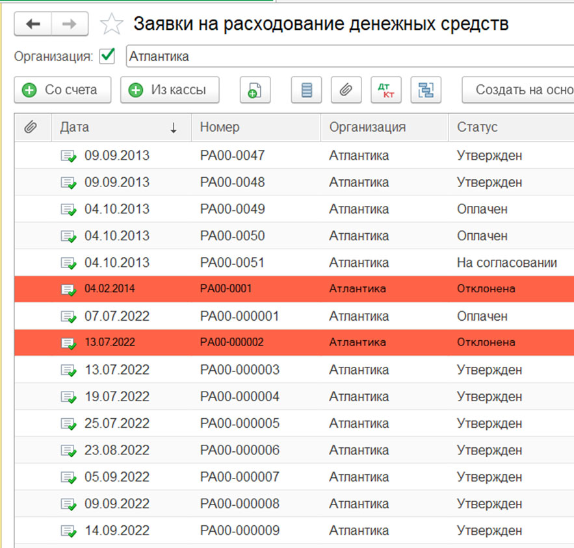Click the copy document icon button
This screenshot has height=548, width=574.
tap(255, 90)
